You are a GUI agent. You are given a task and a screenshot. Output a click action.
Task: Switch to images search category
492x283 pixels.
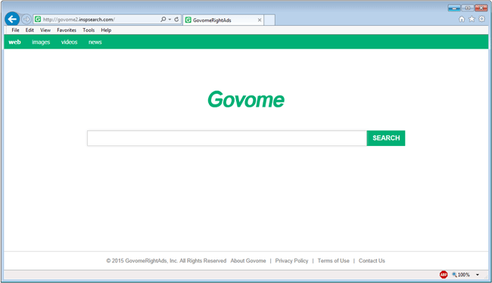(41, 42)
